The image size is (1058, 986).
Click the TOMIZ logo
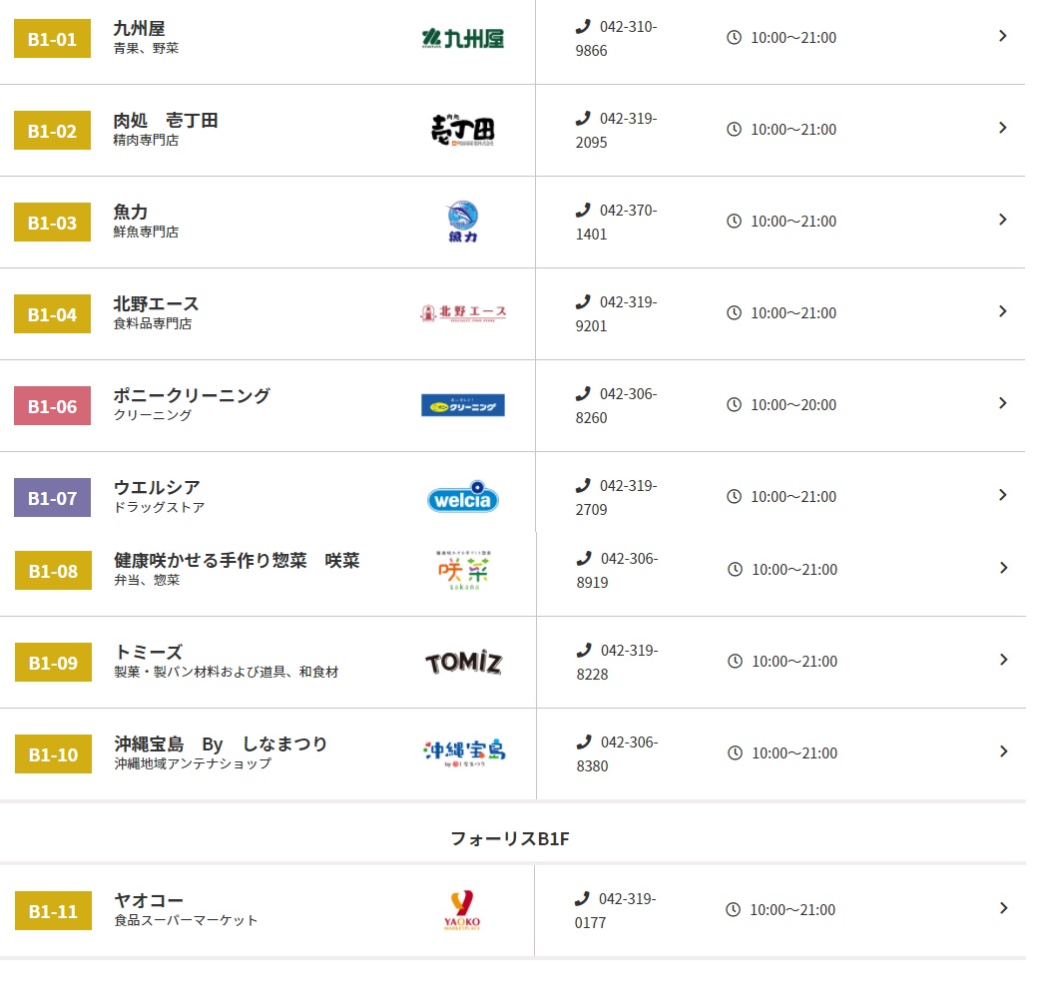click(x=464, y=662)
